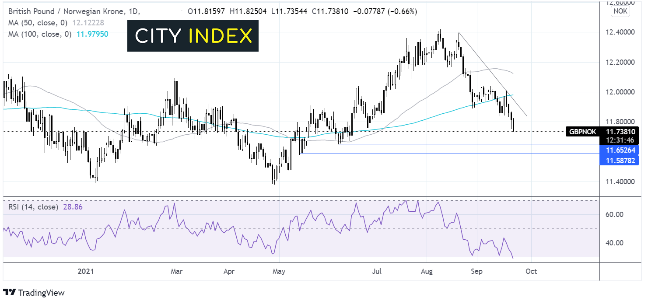Click the MA 50 value 12.12228

(95, 23)
